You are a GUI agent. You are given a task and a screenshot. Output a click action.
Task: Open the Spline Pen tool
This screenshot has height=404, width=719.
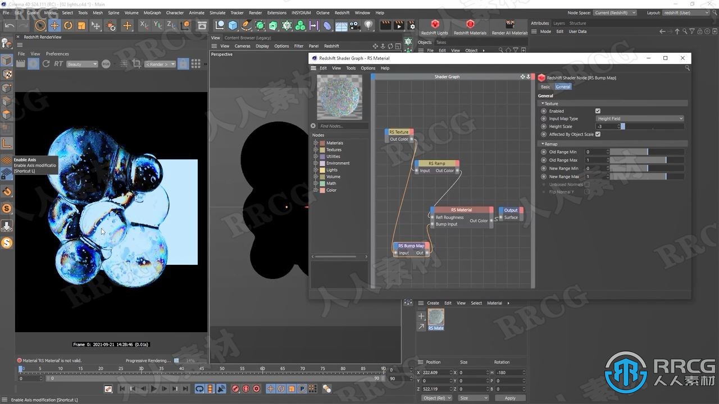tap(247, 25)
